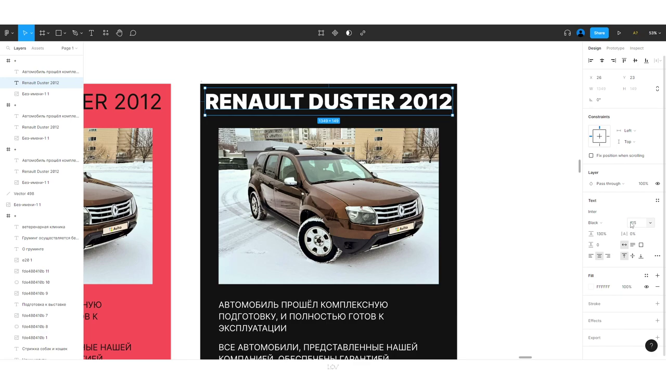Search layers with magnifier icon

pos(8,48)
